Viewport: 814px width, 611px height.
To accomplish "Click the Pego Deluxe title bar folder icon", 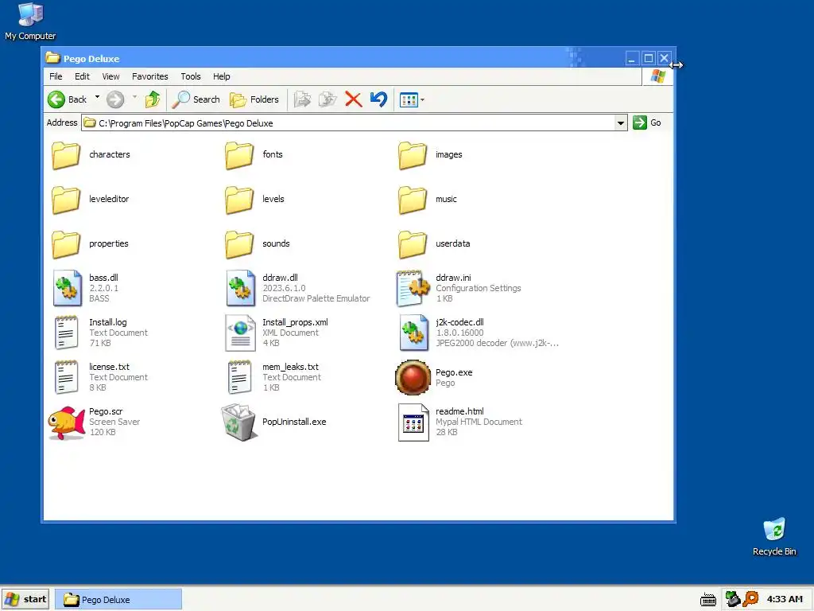I will 52,57.
